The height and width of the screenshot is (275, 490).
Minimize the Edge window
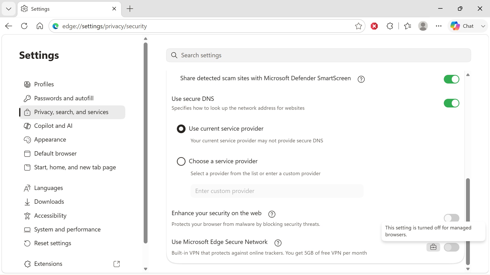[440, 9]
